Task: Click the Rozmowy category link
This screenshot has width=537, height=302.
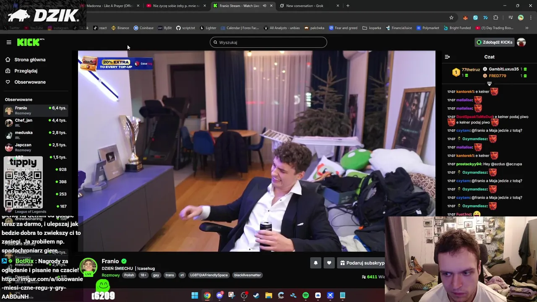Action: pos(111,275)
